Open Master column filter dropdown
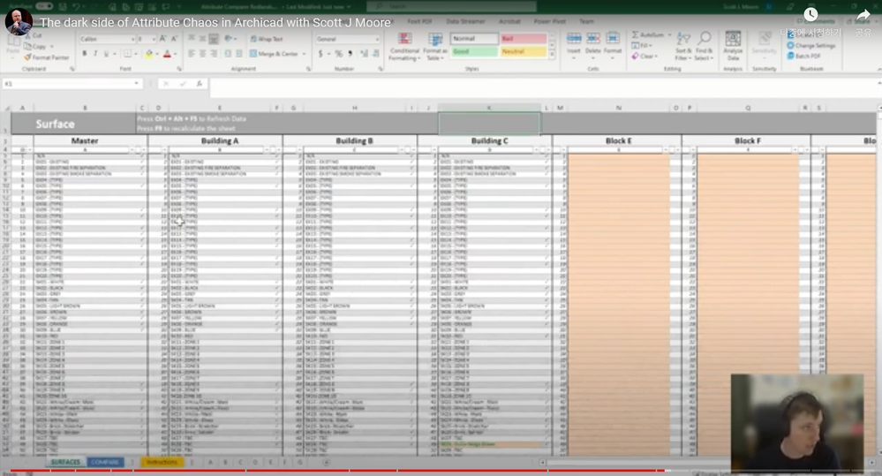Screen dimensions: 882x476 (132, 149)
